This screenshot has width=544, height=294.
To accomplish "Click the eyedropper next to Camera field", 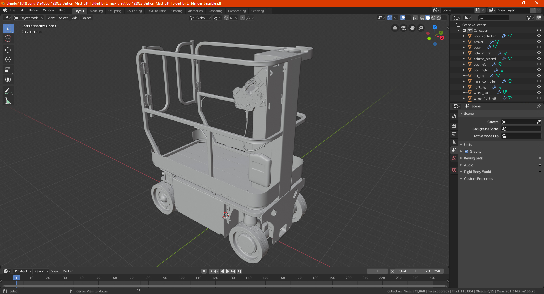I will [539, 122].
